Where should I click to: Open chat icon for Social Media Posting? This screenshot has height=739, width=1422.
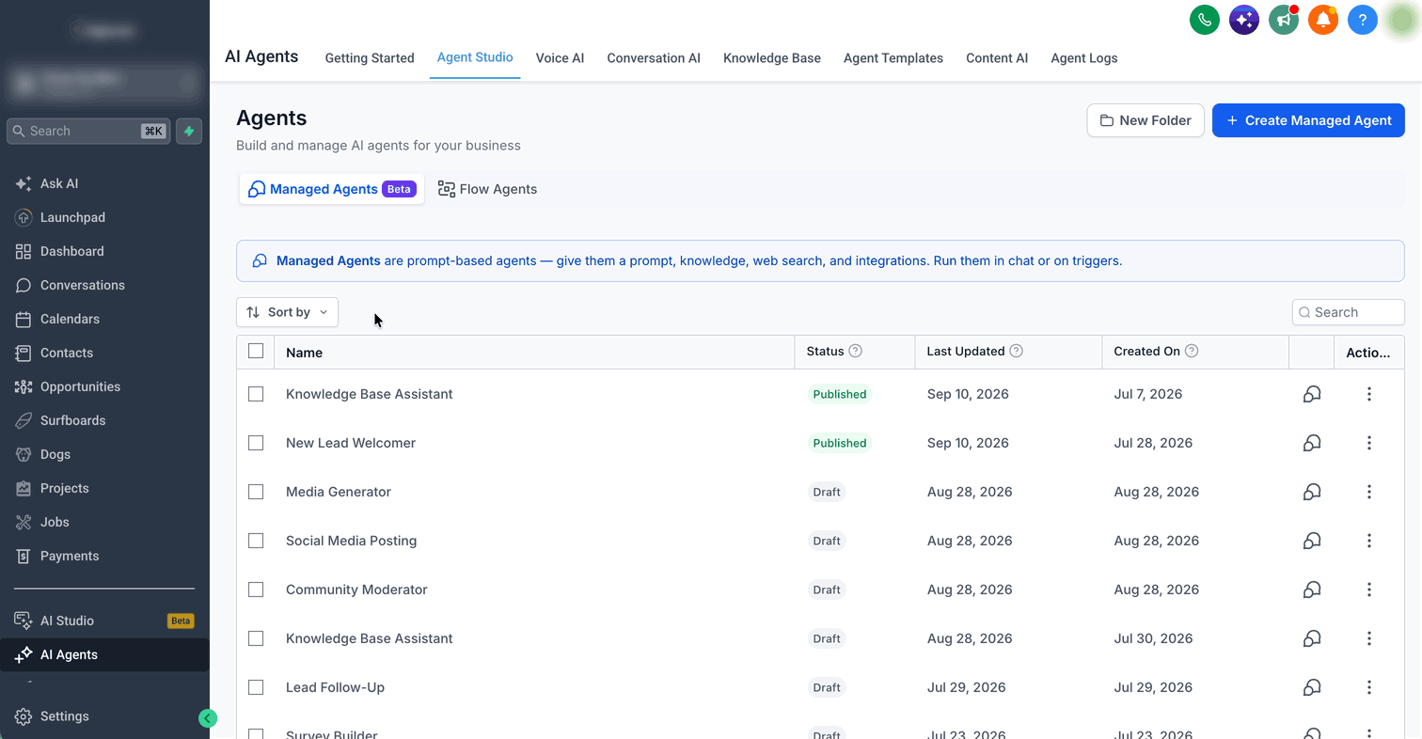(1312, 541)
